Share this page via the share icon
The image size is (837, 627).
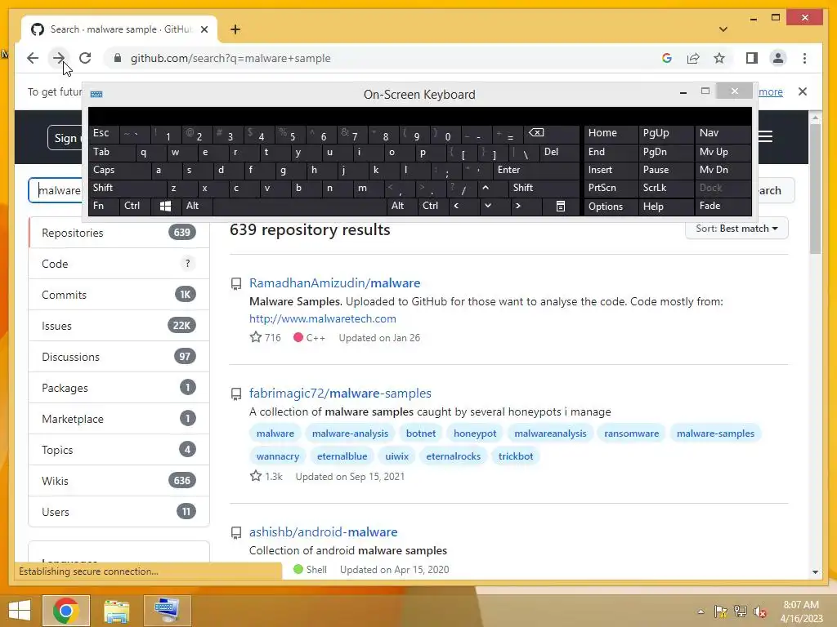693,58
